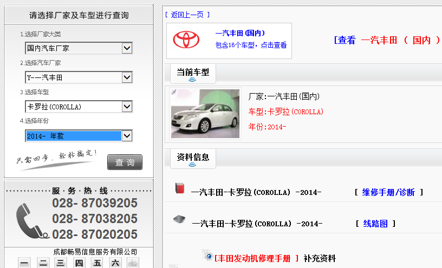Click the 服·务·热·线 heading
This screenshot has width=442, height=268.
[80, 191]
